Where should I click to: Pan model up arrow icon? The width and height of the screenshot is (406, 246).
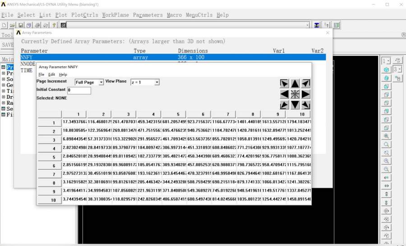coord(386,194)
